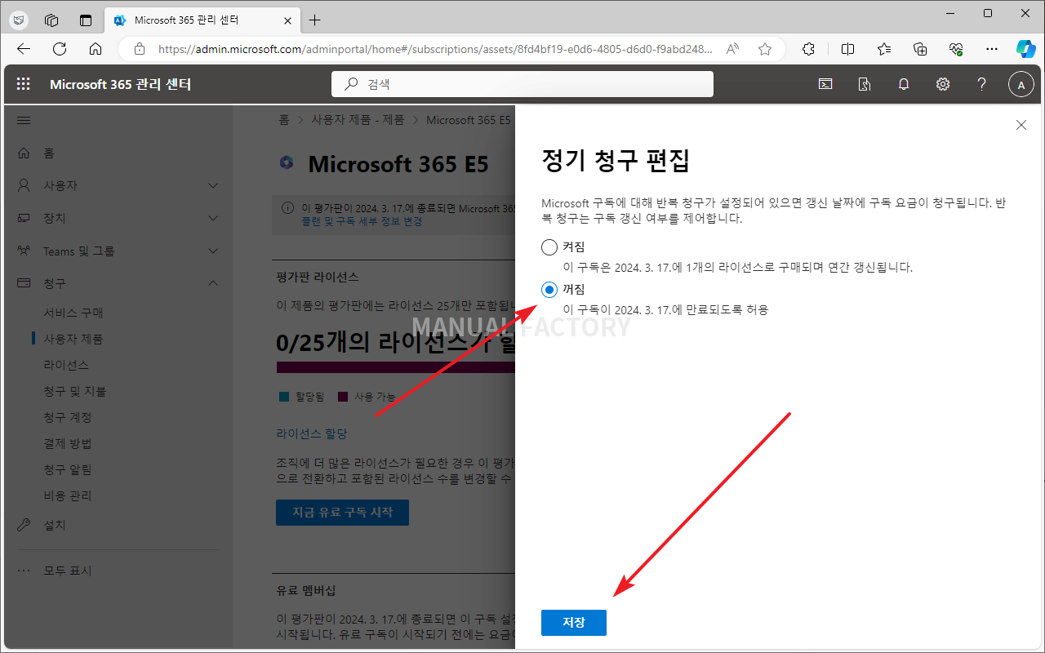Click 사용자 제품 - 제품 breadcrumb
This screenshot has height=653, width=1045.
[358, 120]
